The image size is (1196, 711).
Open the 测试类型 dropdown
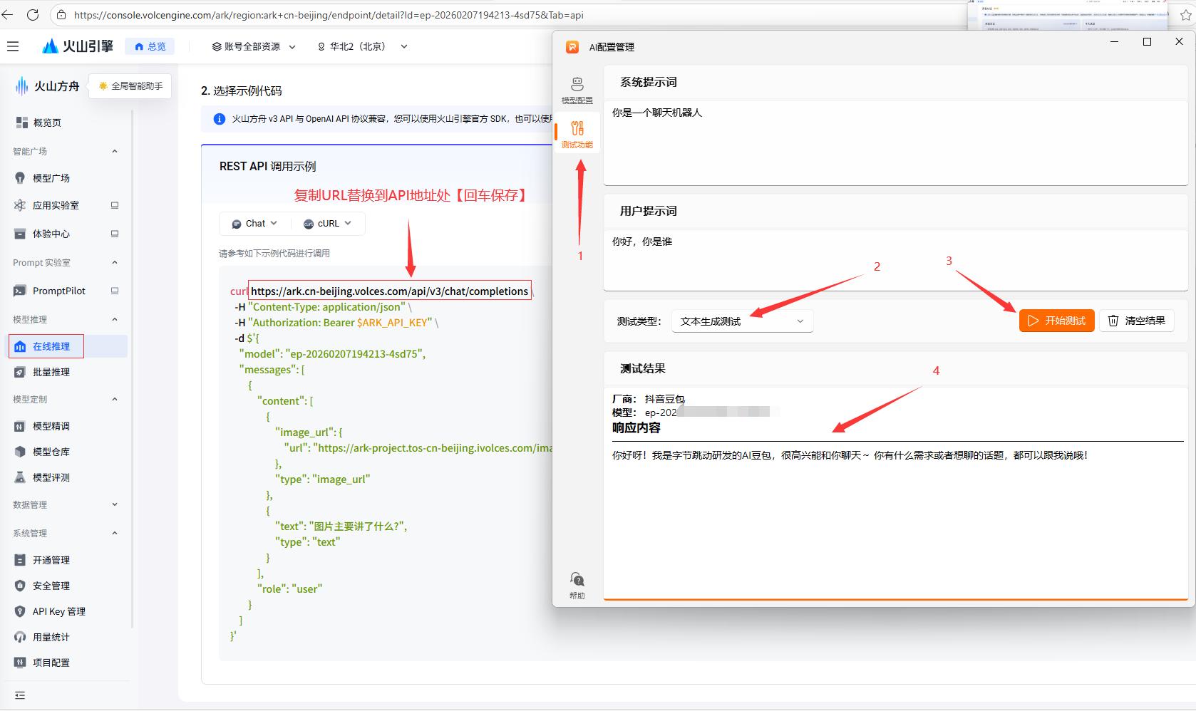point(741,321)
